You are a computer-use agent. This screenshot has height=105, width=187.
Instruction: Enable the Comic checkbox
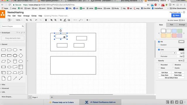pyautogui.click(x=173, y=68)
